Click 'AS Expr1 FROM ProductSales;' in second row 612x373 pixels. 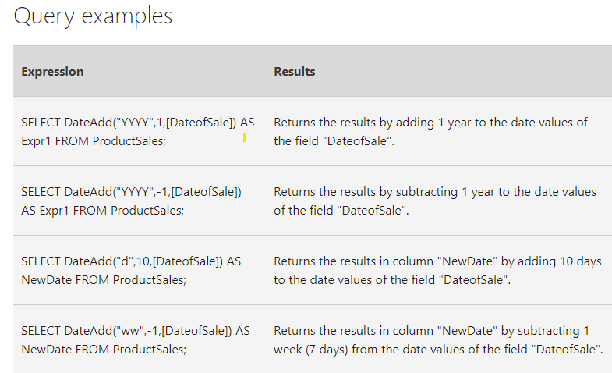[x=103, y=211]
